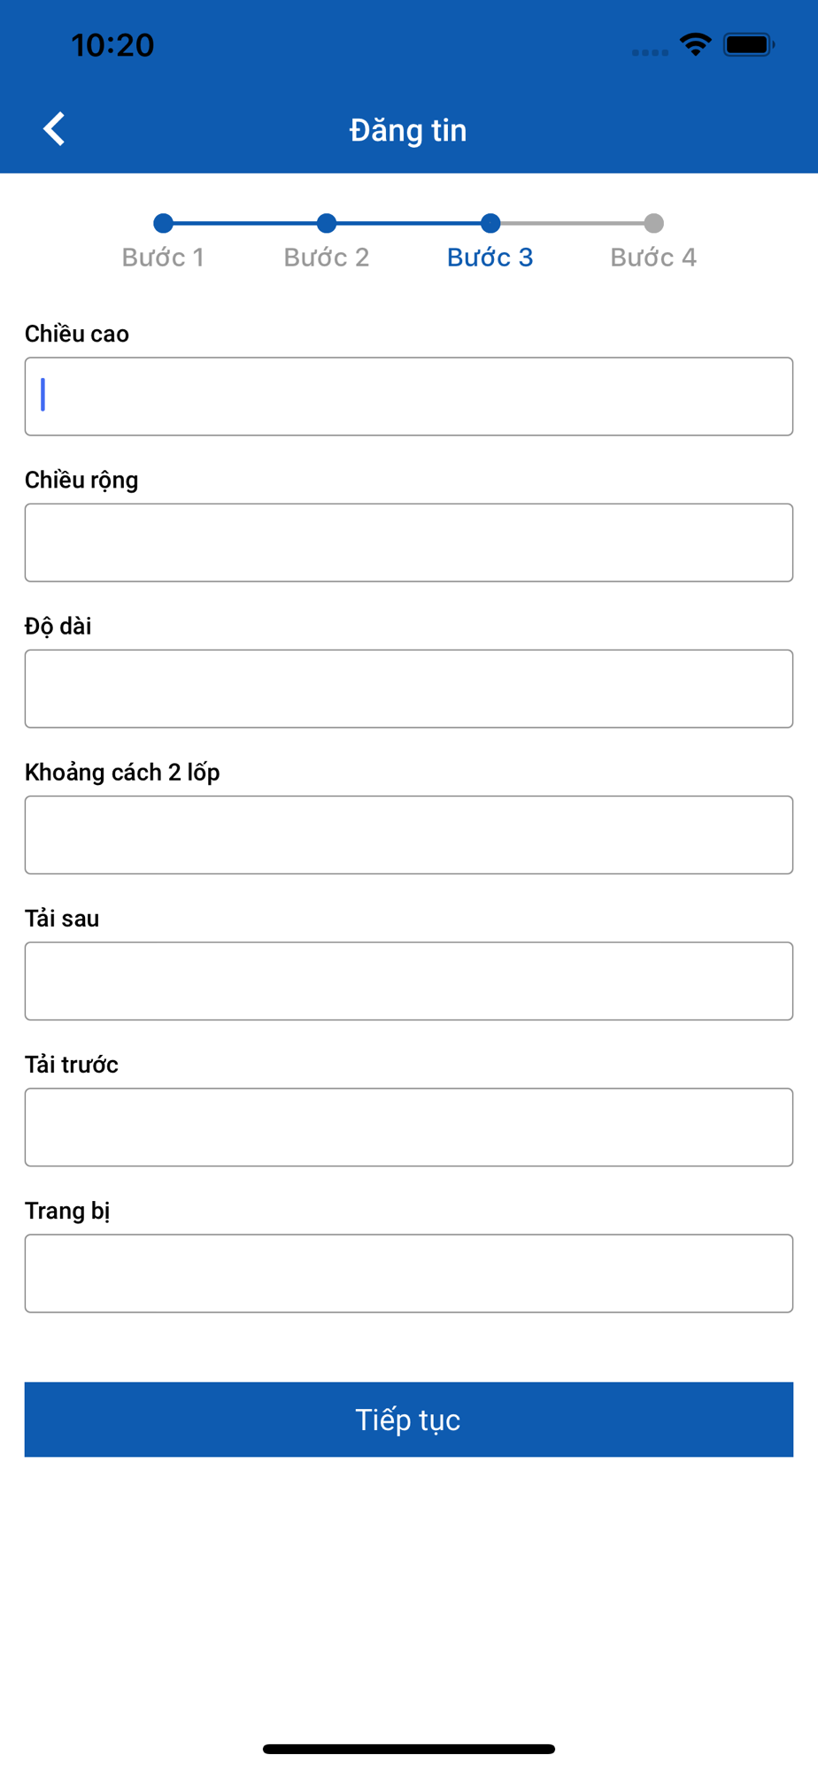Select the Bước 3 step dot

(490, 223)
